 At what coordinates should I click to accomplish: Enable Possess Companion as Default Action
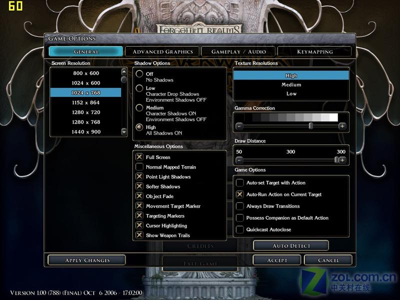240,218
